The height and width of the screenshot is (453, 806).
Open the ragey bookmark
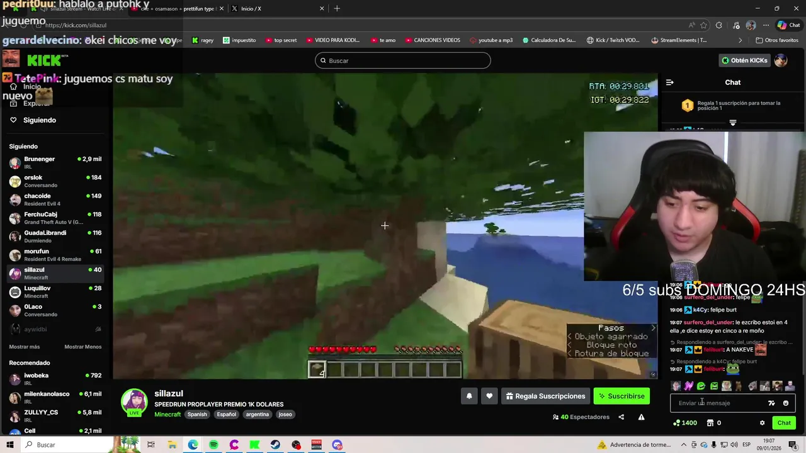pos(203,40)
